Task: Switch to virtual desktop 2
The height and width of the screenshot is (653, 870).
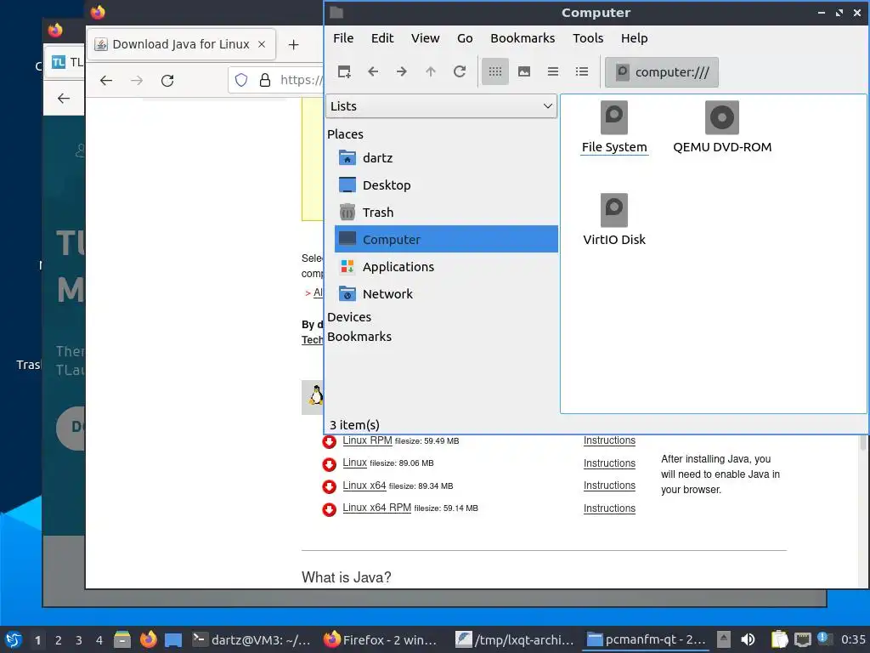Action: click(x=59, y=640)
